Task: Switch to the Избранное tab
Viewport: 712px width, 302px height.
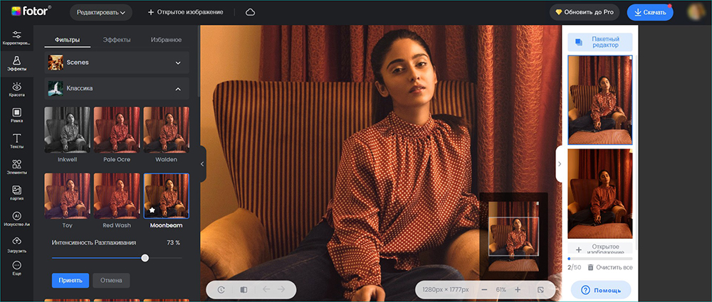Action: 166,40
